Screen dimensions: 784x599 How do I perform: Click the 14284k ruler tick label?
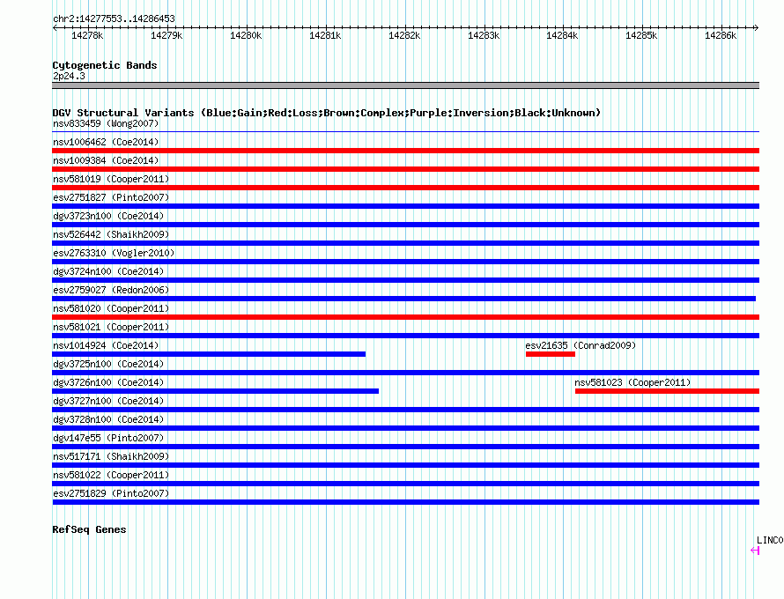point(562,35)
